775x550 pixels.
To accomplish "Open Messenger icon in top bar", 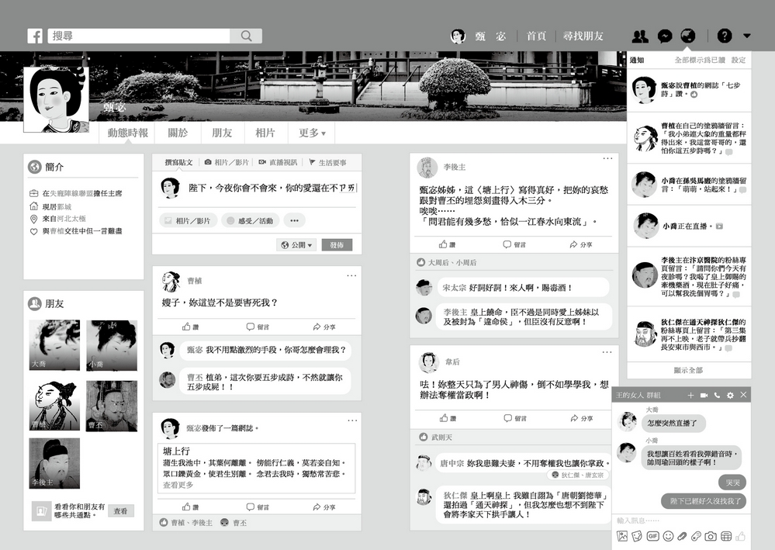I will click(x=665, y=36).
